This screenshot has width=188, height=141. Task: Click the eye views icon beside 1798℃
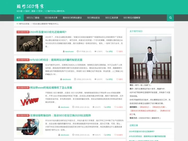click(x=95, y=51)
